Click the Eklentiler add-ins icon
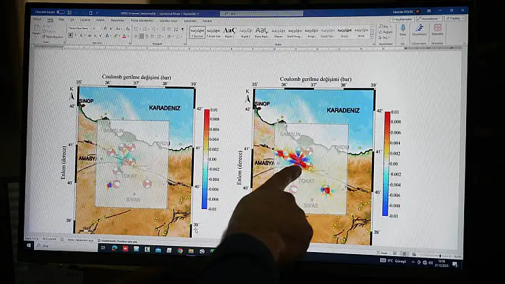Image resolution: width=505 pixels, height=284 pixels. (x=437, y=30)
